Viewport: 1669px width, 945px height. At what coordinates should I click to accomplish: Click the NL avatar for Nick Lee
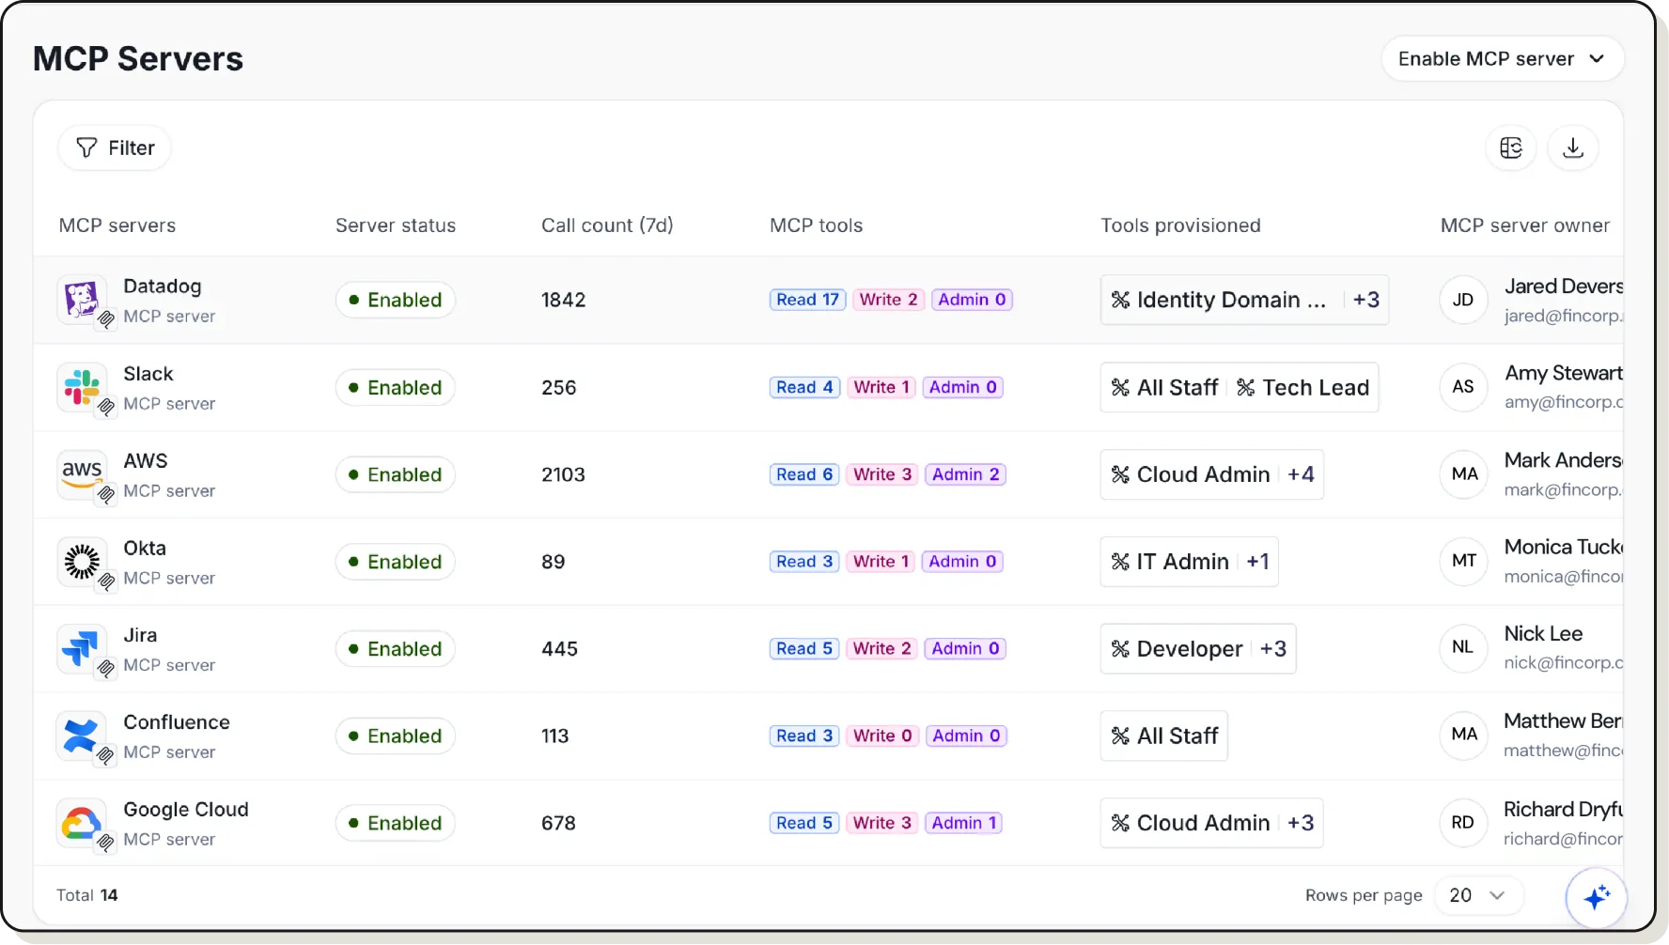[1463, 647]
